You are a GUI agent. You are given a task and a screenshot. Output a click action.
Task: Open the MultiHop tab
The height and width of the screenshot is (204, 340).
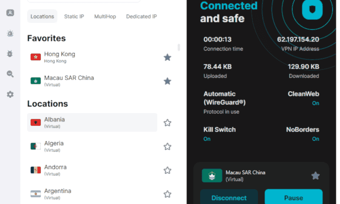(105, 17)
